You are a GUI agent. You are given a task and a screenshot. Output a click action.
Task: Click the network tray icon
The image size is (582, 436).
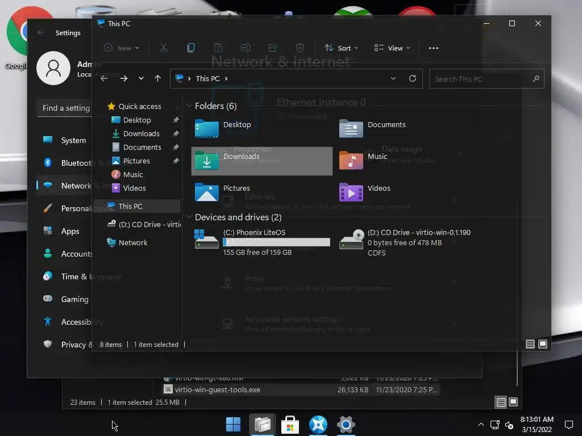495,425
